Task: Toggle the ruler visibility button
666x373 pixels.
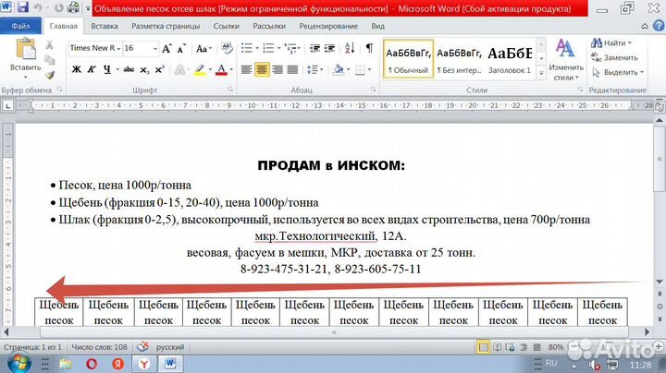Action: [x=660, y=106]
